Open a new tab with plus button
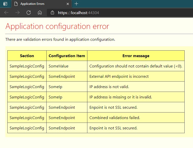 click(76, 4)
